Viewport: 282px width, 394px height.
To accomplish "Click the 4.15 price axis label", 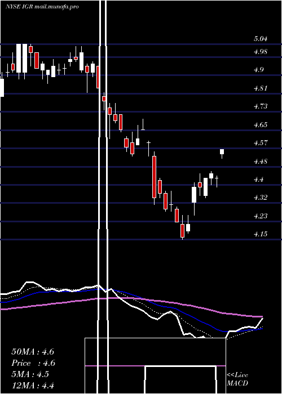I will click(261, 234).
